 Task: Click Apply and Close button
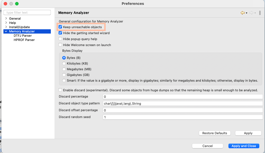tap(244, 146)
